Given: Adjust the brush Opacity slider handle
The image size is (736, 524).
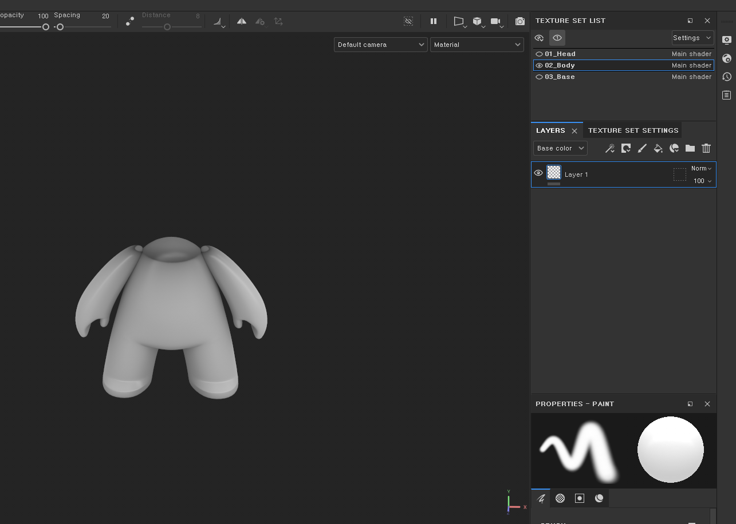Looking at the screenshot, I should (46, 27).
